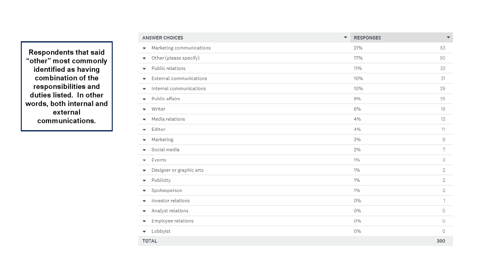Click the arrow beside External communications
Screen dimensions: 490x275
[144, 79]
